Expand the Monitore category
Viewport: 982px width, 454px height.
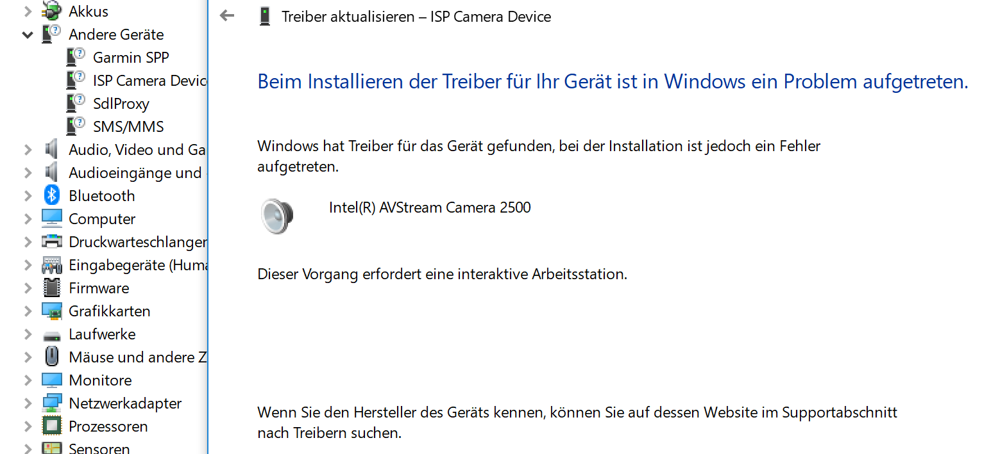[x=28, y=380]
